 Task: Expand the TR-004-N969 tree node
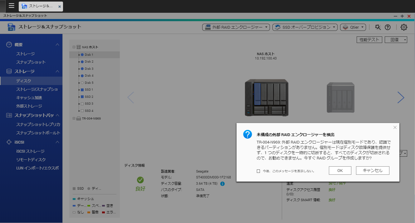coord(74,118)
